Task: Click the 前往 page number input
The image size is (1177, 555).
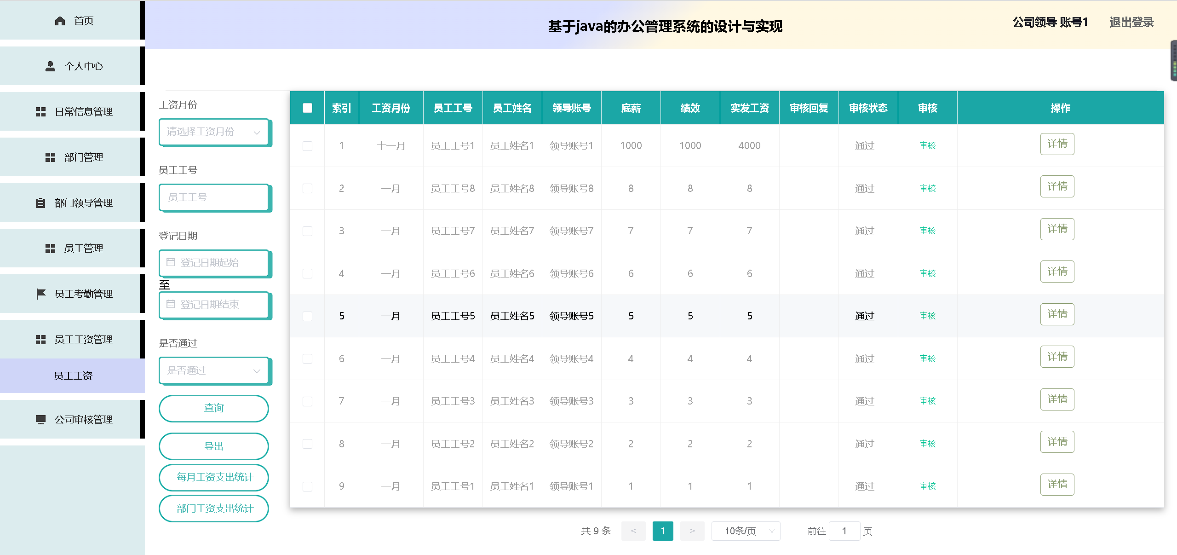Action: [x=844, y=531]
